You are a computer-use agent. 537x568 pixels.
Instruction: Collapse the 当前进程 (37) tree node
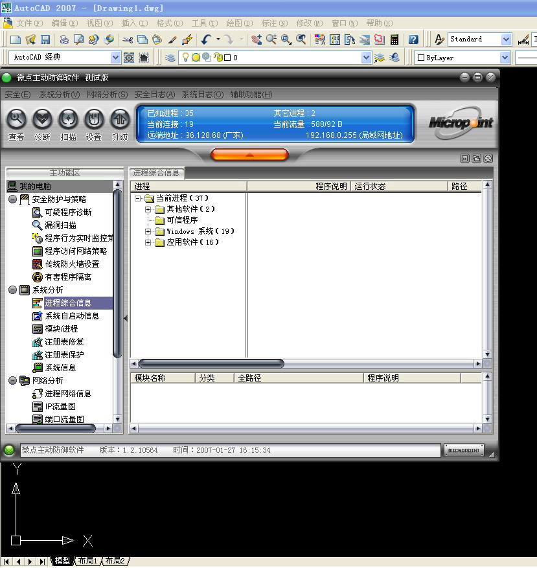click(137, 199)
